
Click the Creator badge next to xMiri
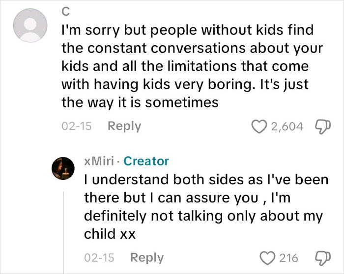pyautogui.click(x=146, y=161)
